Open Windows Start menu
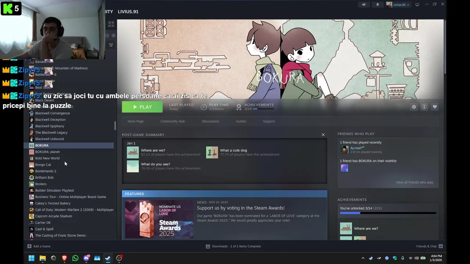This screenshot has width=470, height=264. pyautogui.click(x=32, y=258)
